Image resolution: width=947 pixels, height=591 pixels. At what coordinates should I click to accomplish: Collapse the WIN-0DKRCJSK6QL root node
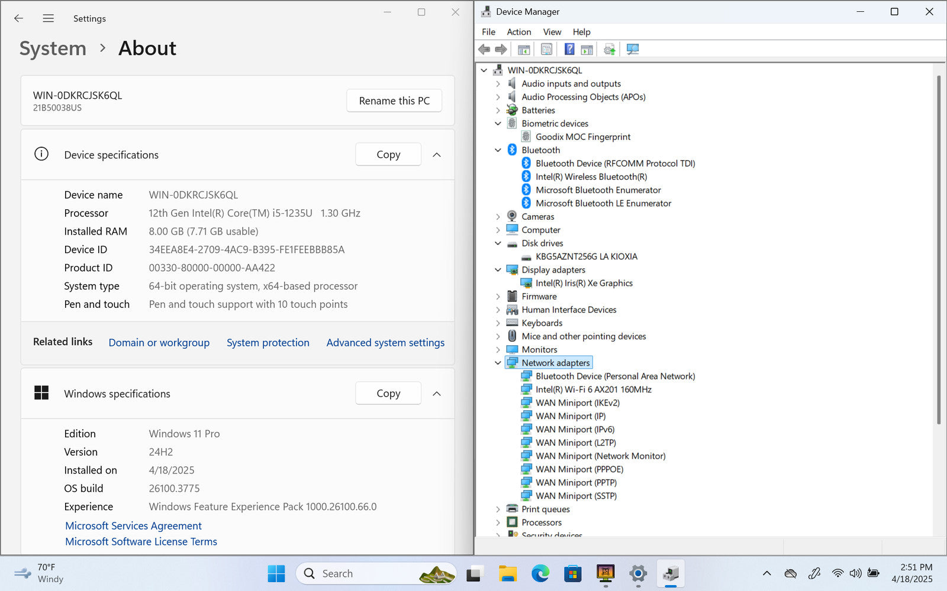point(484,70)
